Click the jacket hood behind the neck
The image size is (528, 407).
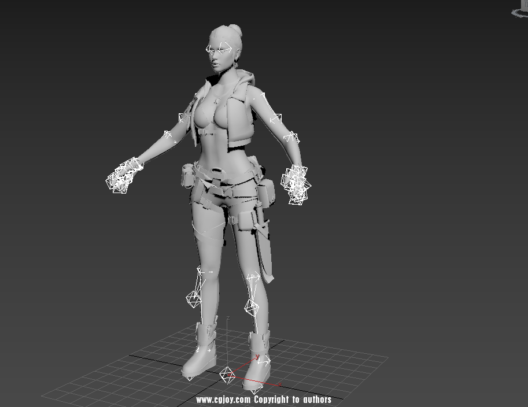[245, 78]
